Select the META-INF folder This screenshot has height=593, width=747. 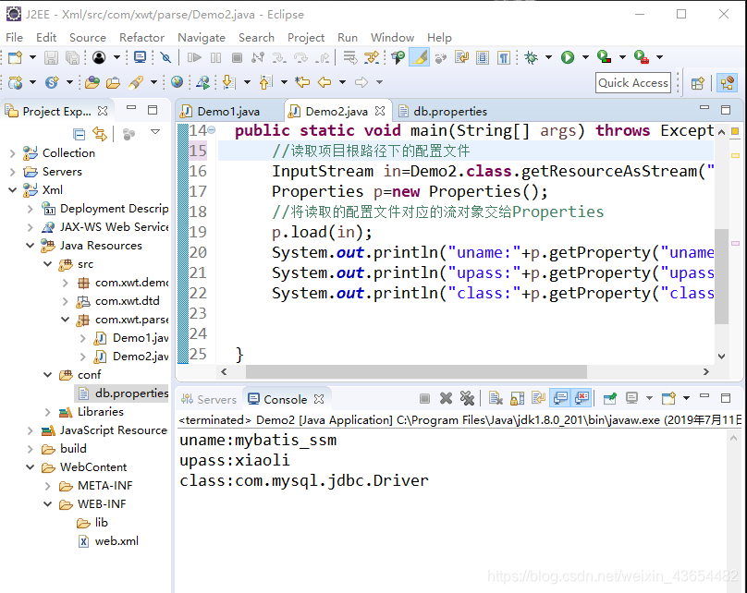(104, 486)
